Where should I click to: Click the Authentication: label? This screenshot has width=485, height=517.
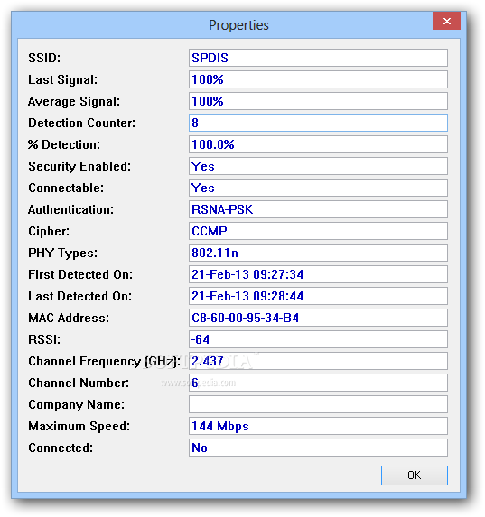(71, 209)
